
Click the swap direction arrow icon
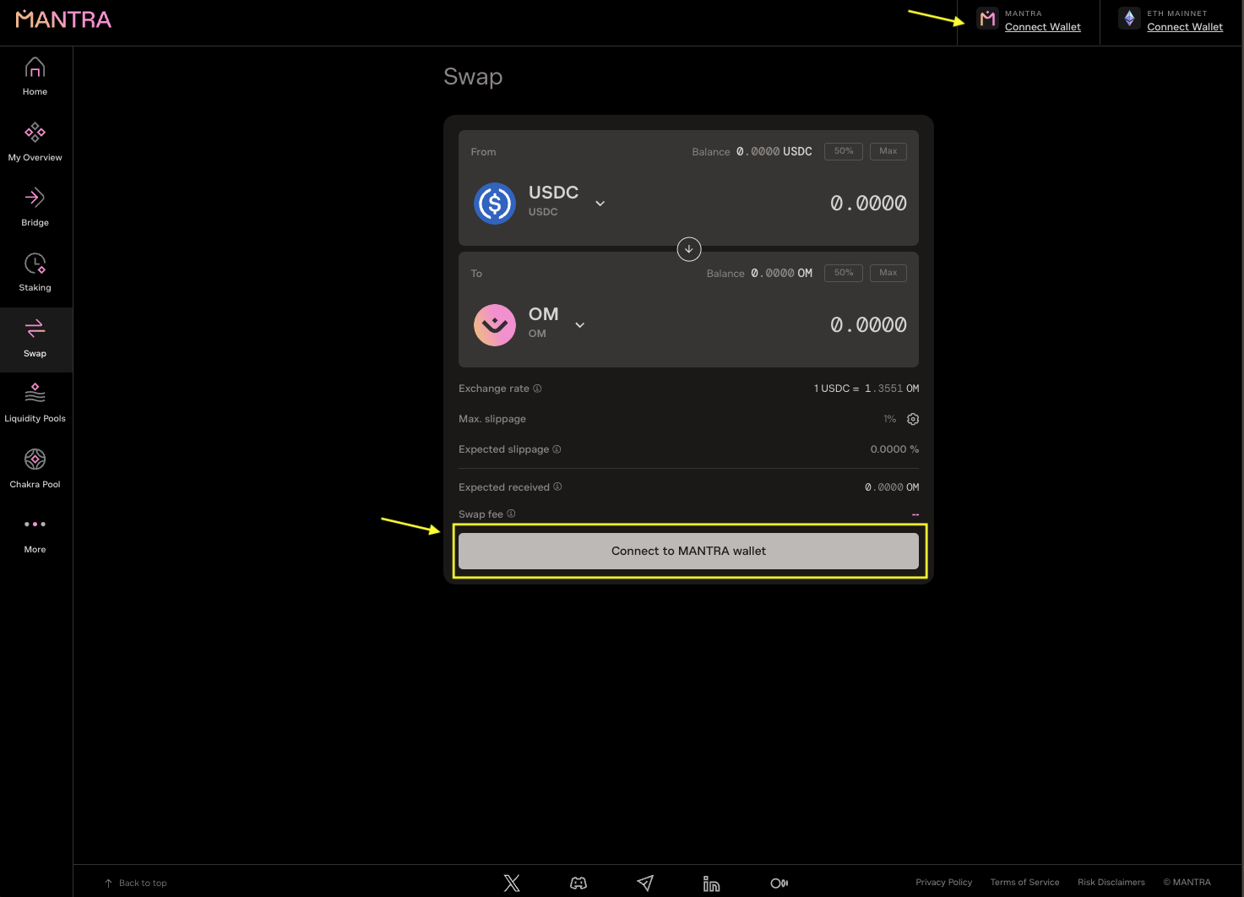(x=689, y=249)
